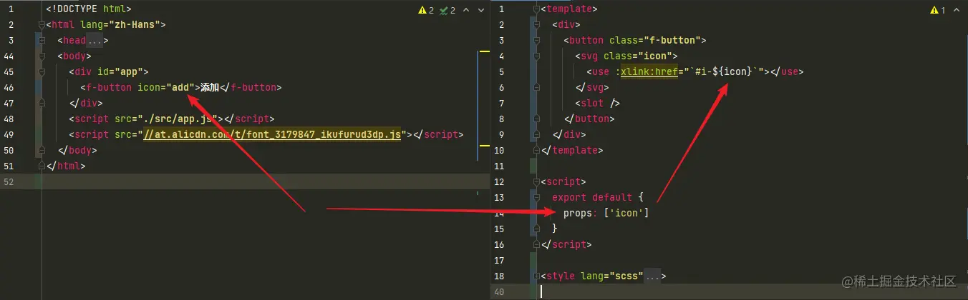Click fold end marker at closing /body line 50

point(42,150)
